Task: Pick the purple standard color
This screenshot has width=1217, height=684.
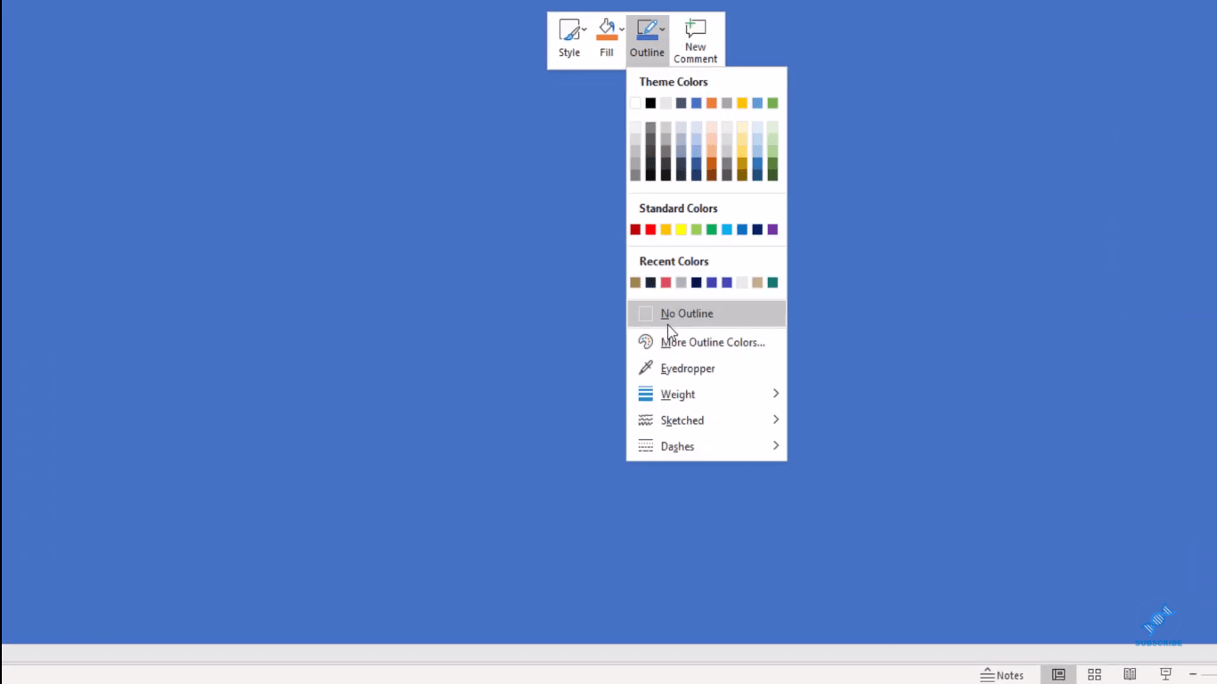Action: coord(772,230)
